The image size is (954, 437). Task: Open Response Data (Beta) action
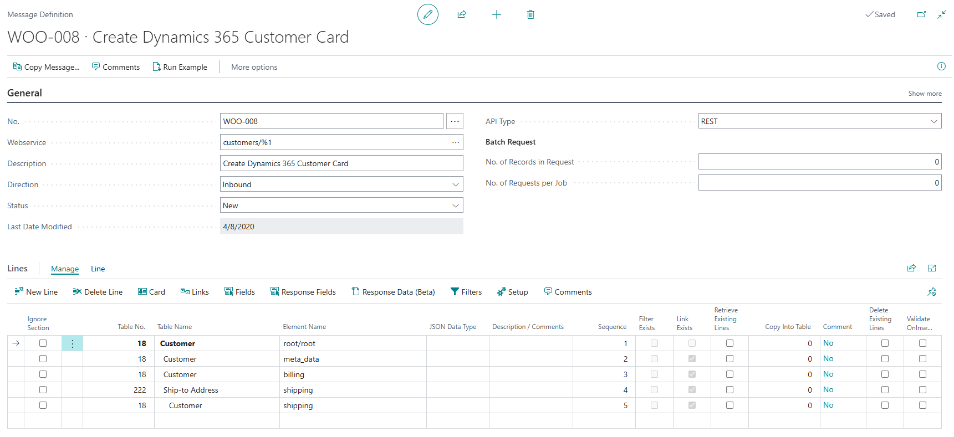click(393, 292)
